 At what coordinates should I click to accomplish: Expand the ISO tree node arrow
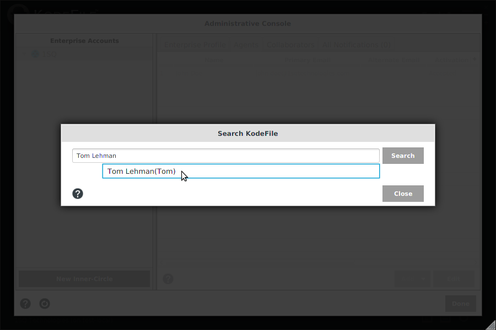point(24,54)
